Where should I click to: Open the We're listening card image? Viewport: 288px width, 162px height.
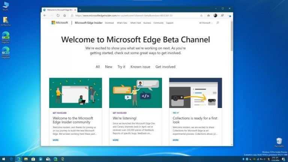click(135, 93)
